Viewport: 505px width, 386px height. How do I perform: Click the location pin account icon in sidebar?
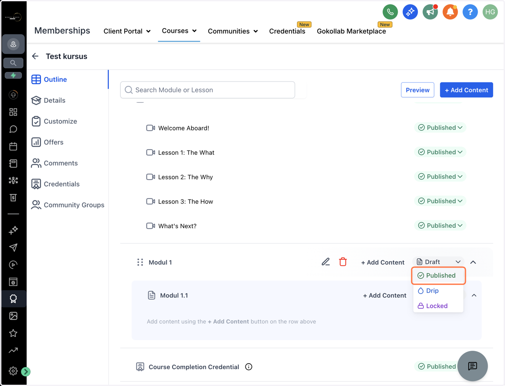13,45
